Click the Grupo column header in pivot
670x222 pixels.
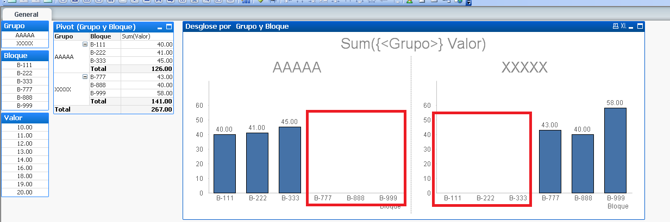pos(71,36)
